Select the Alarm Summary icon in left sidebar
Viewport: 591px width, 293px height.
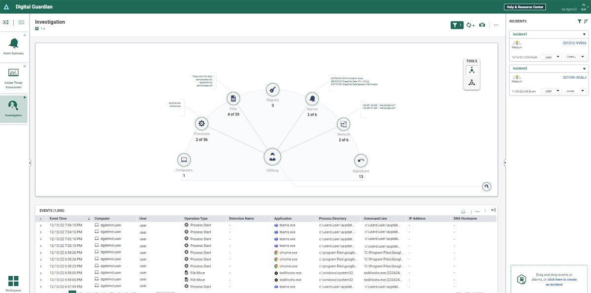pos(13,44)
